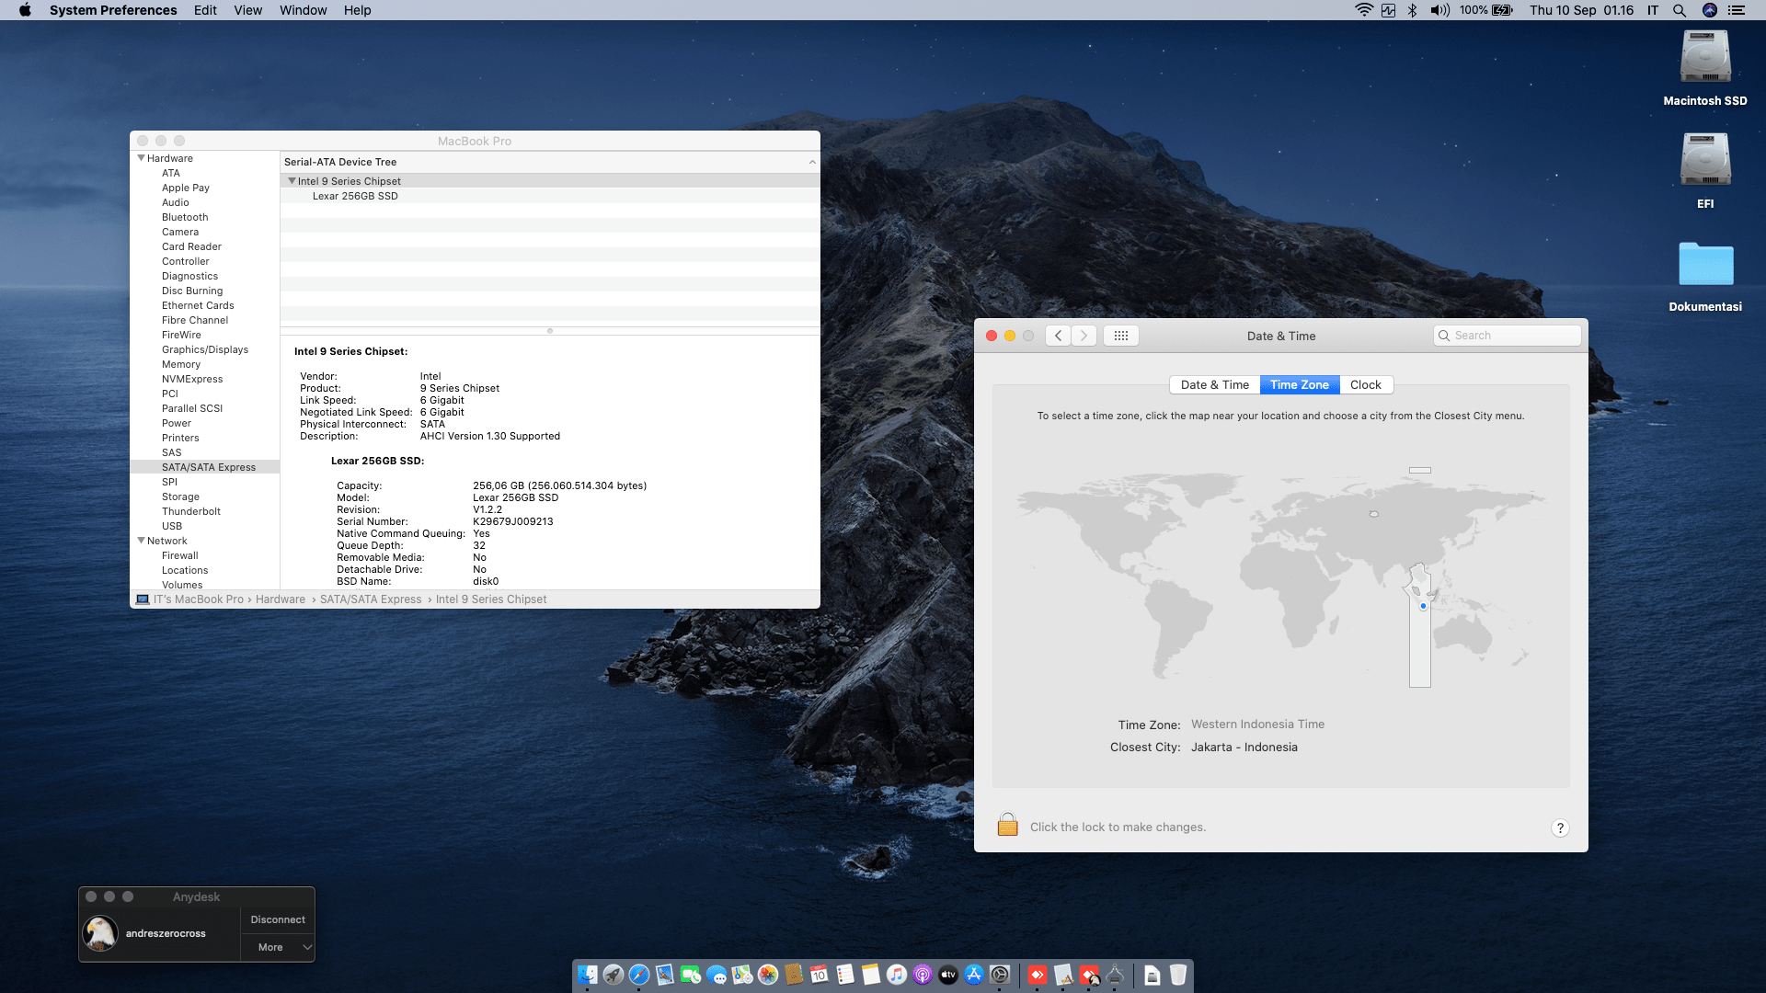Image resolution: width=1766 pixels, height=993 pixels.
Task: Open Notification Center from menu bar
Action: (x=1737, y=10)
